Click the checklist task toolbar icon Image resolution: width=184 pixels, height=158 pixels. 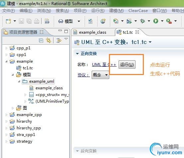[90, 21]
